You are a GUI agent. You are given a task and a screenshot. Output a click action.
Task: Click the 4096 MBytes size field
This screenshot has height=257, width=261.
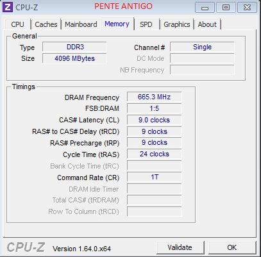tap(74, 58)
